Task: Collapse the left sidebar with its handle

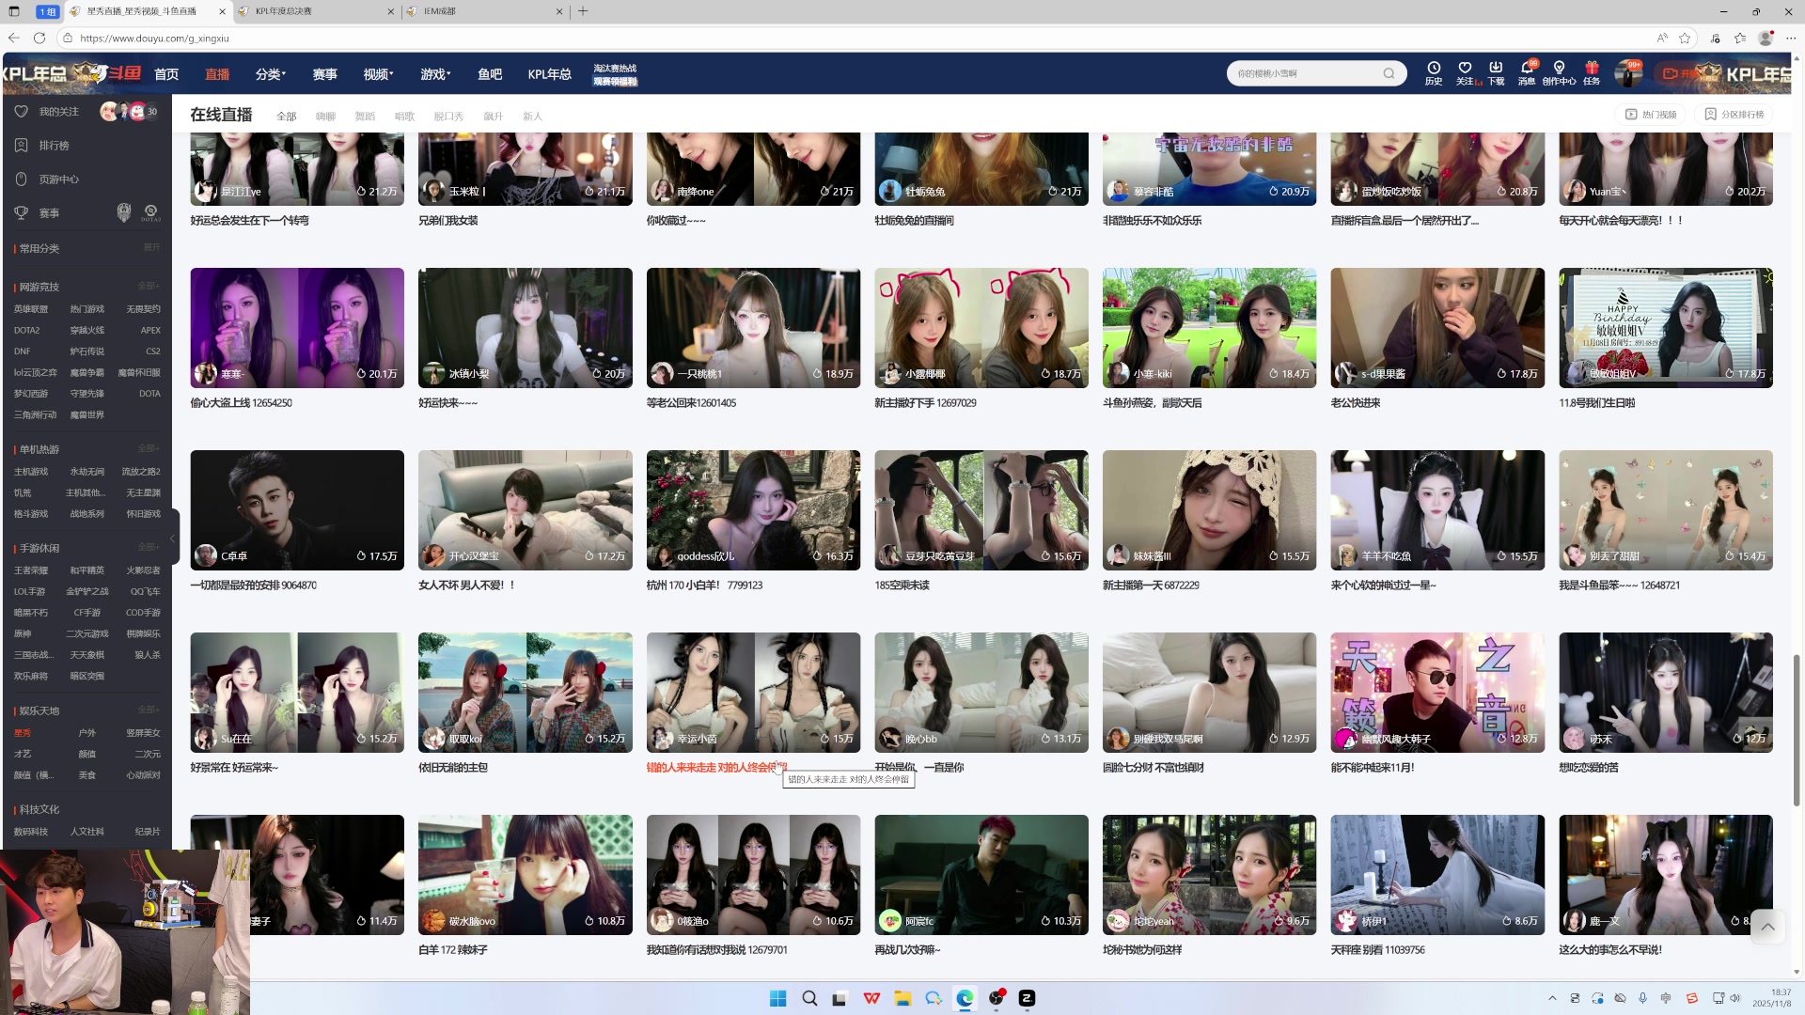Action: click(x=173, y=539)
